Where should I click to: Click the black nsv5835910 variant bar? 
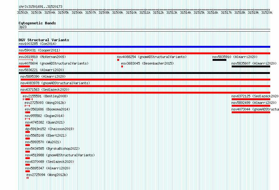coord(219,60)
